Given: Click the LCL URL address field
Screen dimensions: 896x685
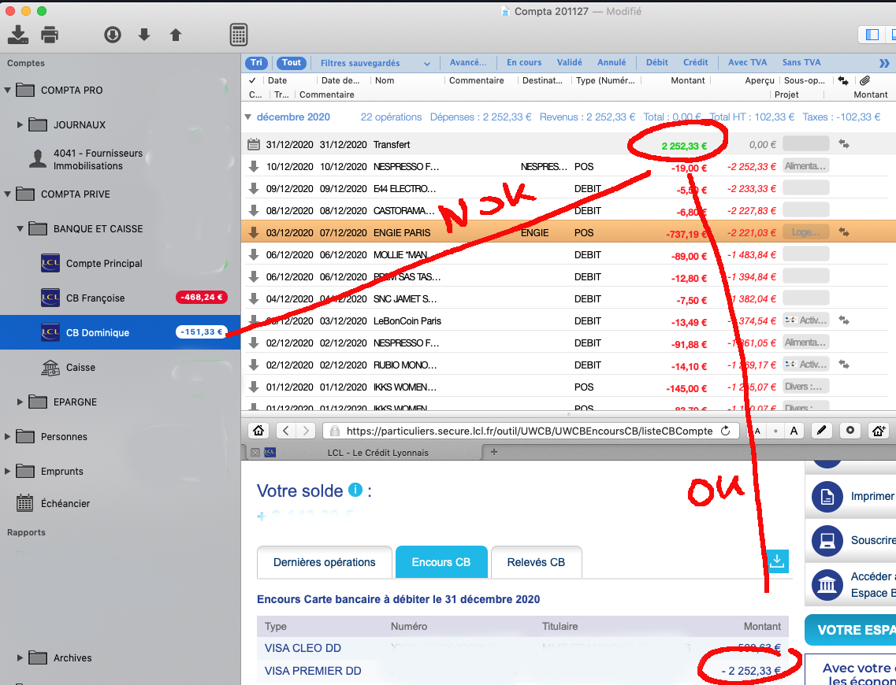Looking at the screenshot, I should coord(530,431).
